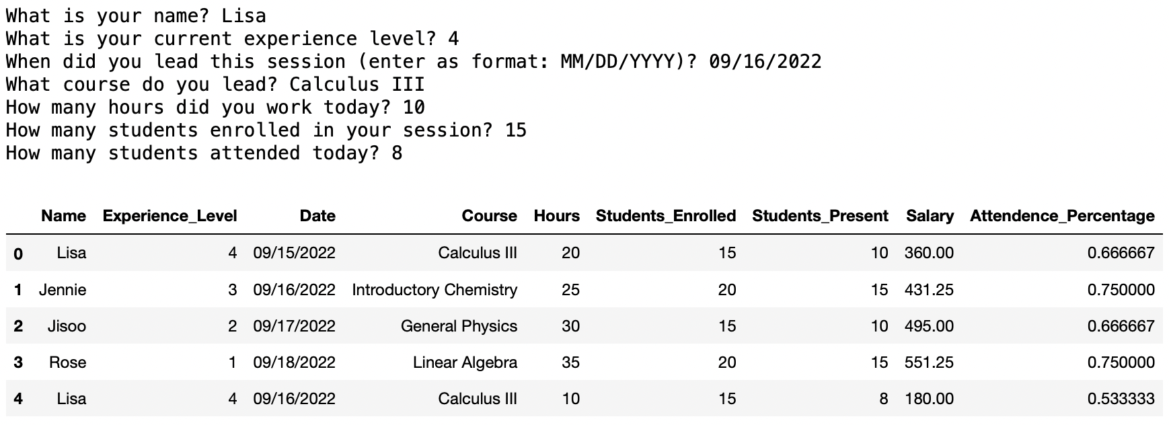This screenshot has height=425, width=1169.
Task: Click the Hours column header
Action: tap(556, 216)
